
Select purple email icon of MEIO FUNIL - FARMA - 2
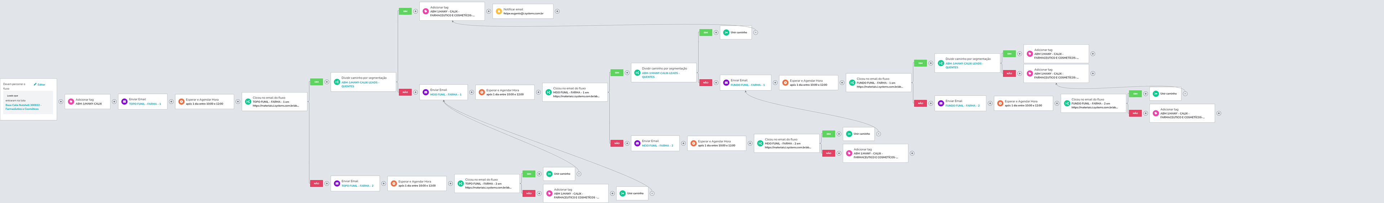tap(636, 144)
